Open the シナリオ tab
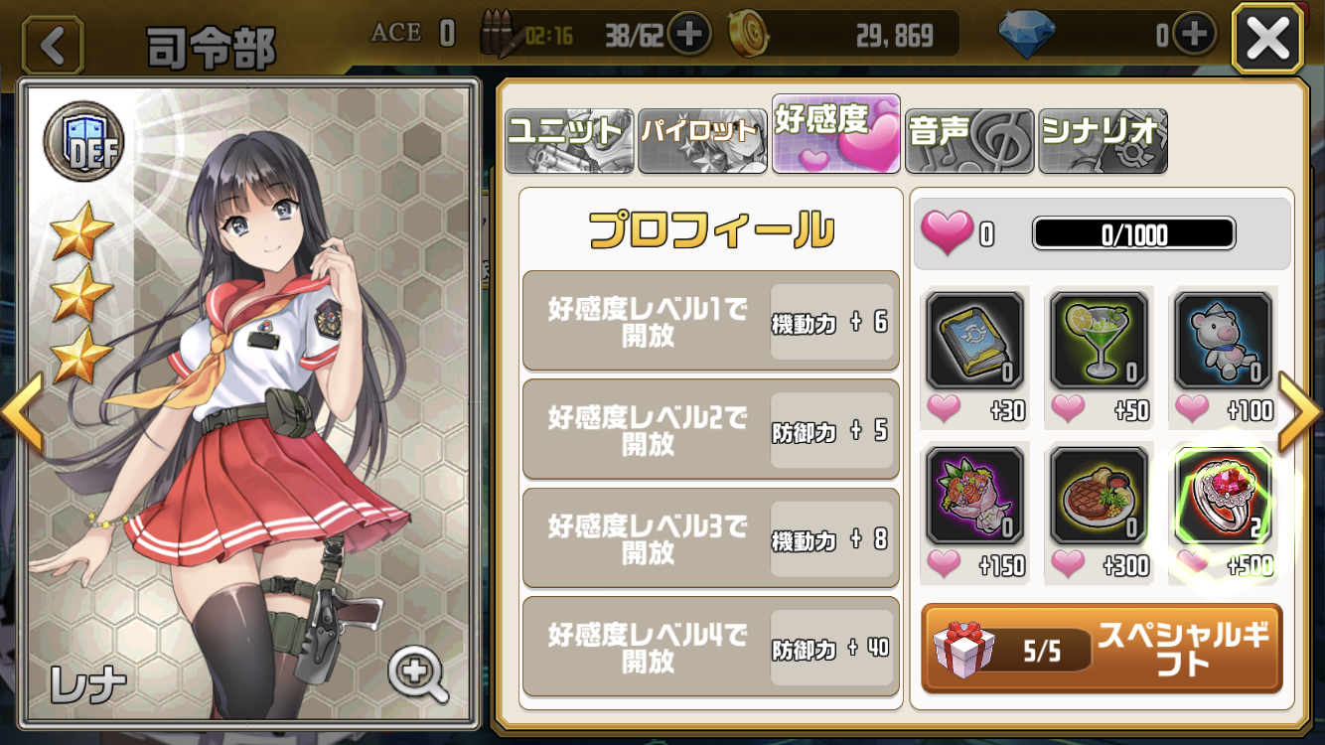1325x745 pixels. (x=1103, y=140)
